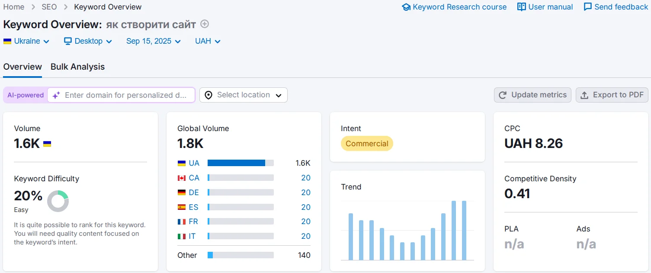651x273 pixels.
Task: Switch to the Bulk Analysis tab
Action: 77,67
